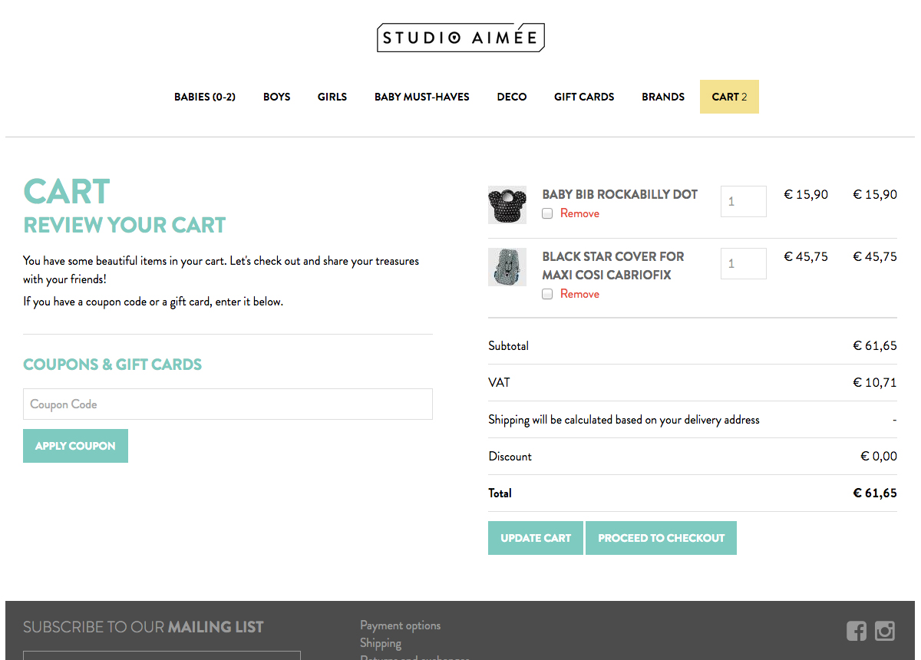921x660 pixels.
Task: Open the Babies (0-2) menu
Action: click(205, 97)
